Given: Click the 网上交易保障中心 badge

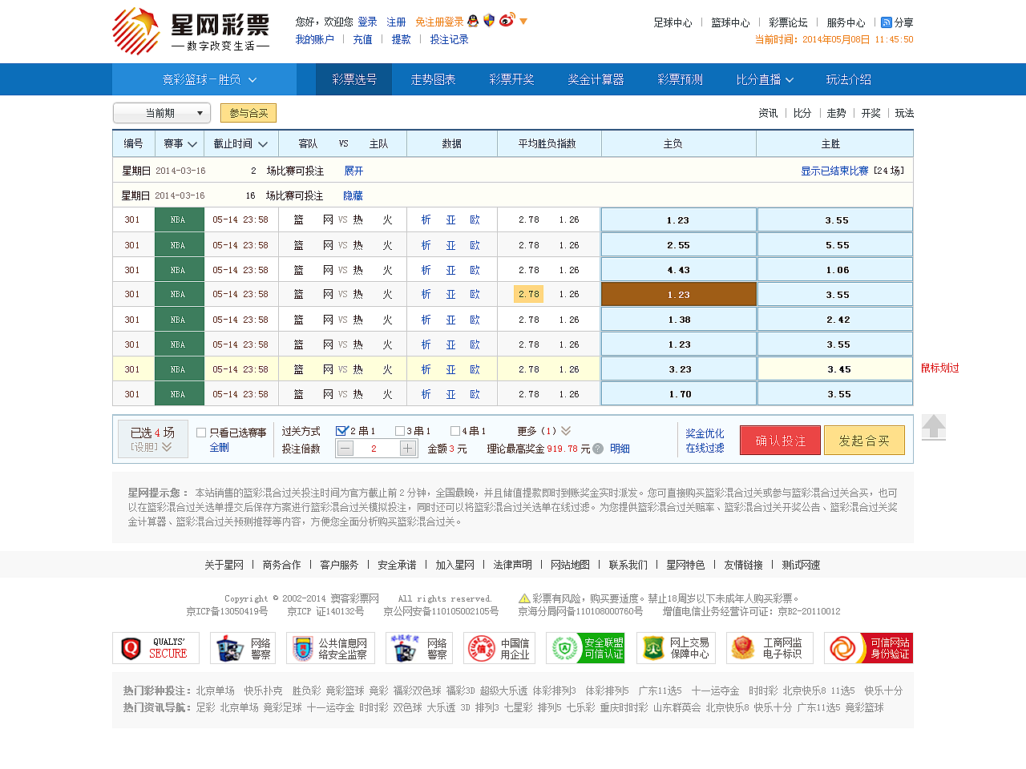Looking at the screenshot, I should pyautogui.click(x=677, y=647).
